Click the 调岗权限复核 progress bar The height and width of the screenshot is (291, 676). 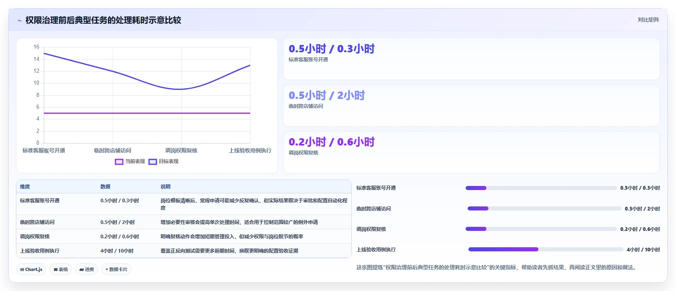click(x=541, y=229)
